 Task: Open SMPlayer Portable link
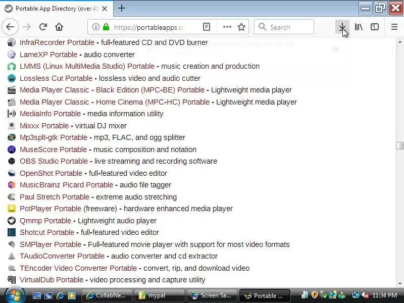coord(50,244)
